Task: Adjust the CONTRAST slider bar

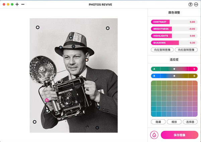Action: (174, 22)
